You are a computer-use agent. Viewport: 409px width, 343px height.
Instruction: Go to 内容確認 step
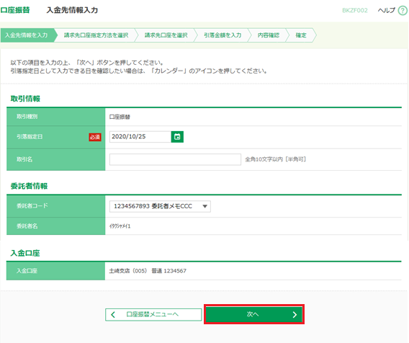[x=269, y=35]
